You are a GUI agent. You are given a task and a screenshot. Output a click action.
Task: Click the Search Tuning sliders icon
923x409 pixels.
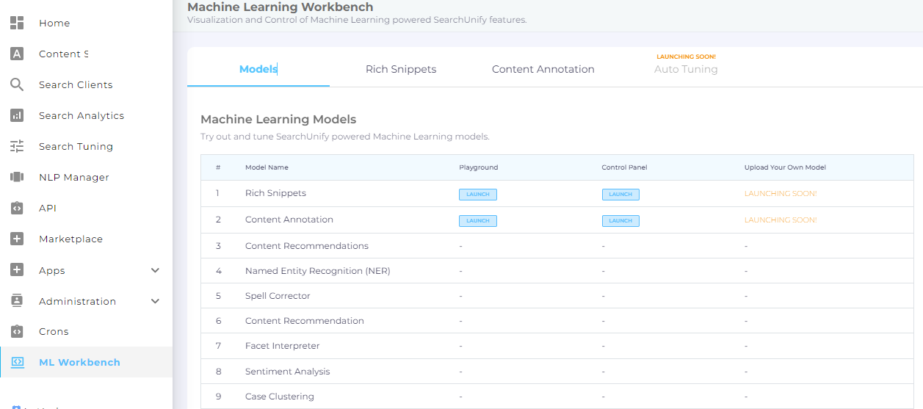(x=17, y=146)
